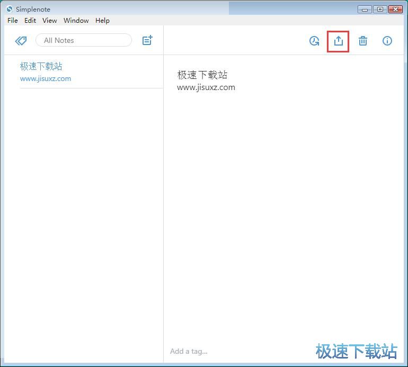
Task: Open the tags sidebar icon
Action: tap(21, 41)
